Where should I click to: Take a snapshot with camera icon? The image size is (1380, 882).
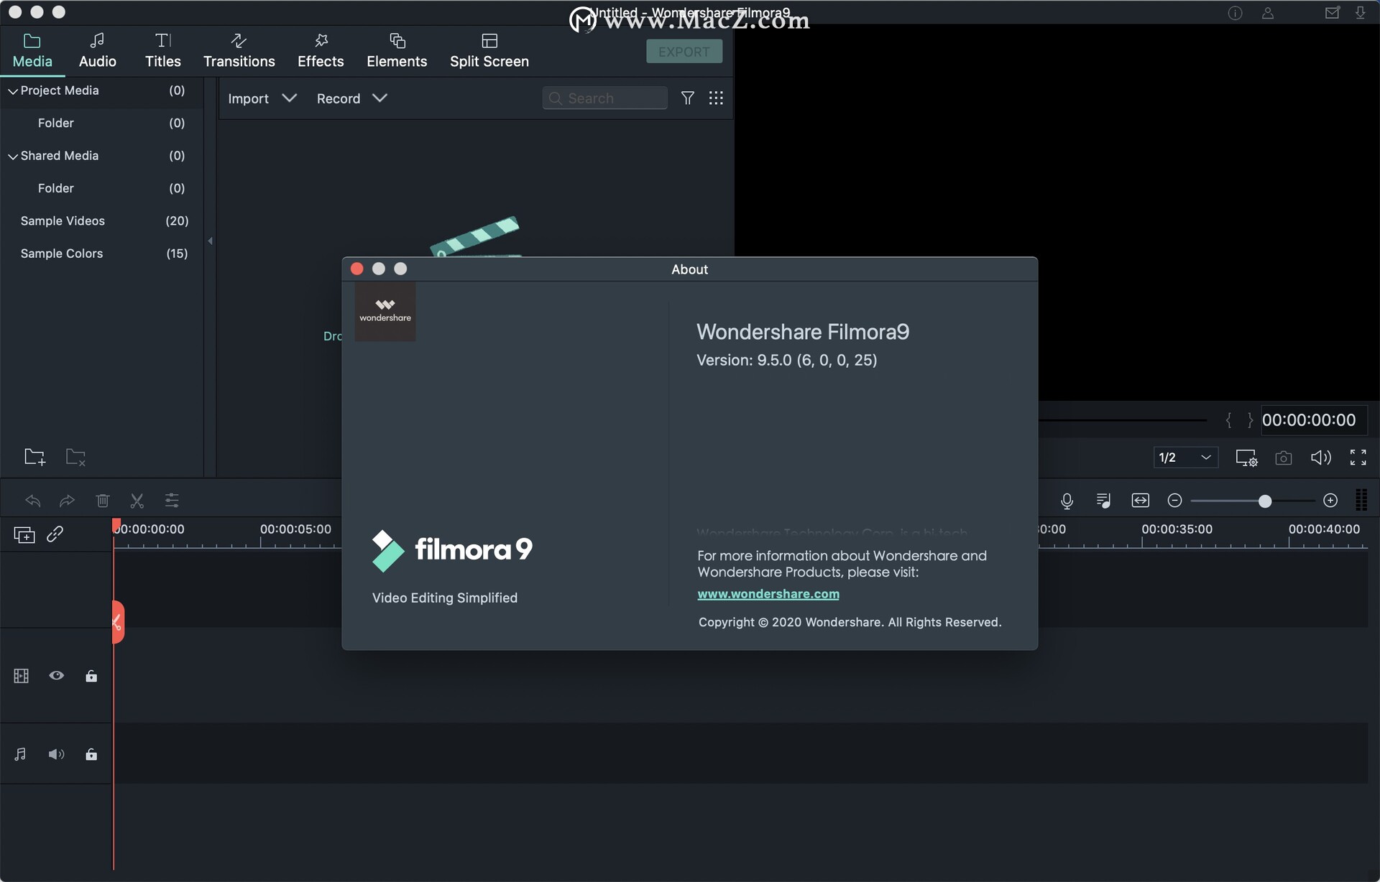[x=1284, y=458]
